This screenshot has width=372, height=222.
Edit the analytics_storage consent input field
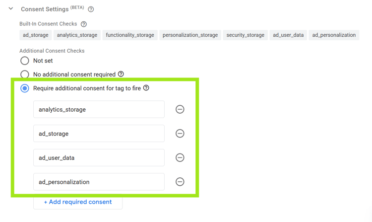(x=99, y=109)
